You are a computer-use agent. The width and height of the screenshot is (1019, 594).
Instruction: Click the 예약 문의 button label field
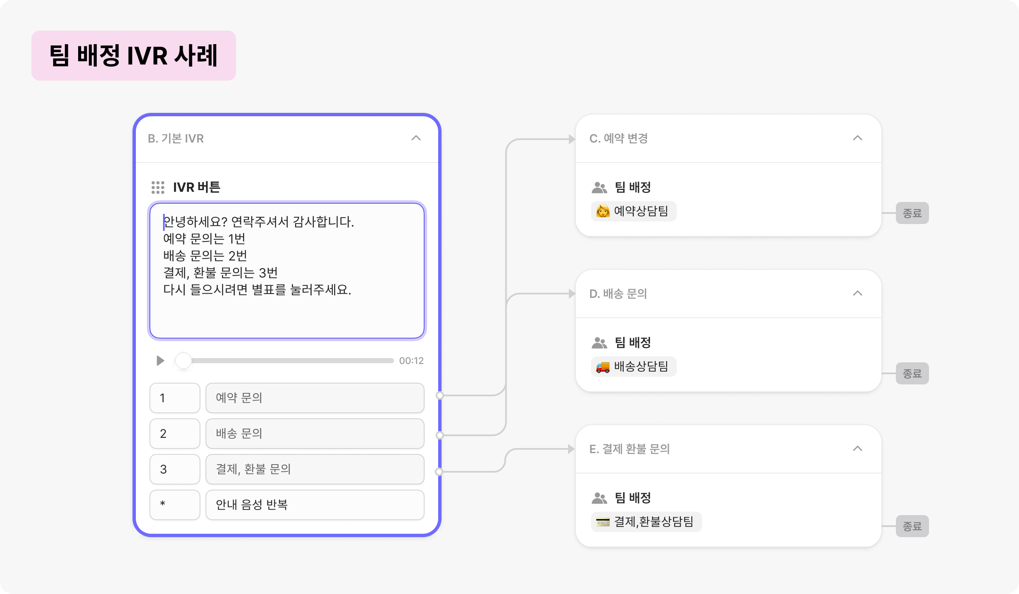[x=315, y=398]
